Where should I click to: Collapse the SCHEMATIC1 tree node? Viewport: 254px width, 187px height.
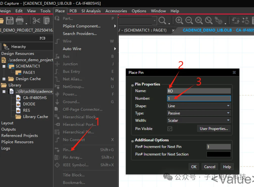pyautogui.click(x=4, y=66)
